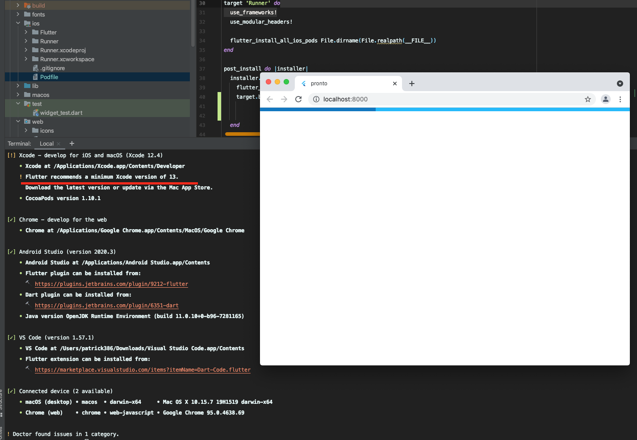Open a new Chrome tab

pyautogui.click(x=412, y=84)
